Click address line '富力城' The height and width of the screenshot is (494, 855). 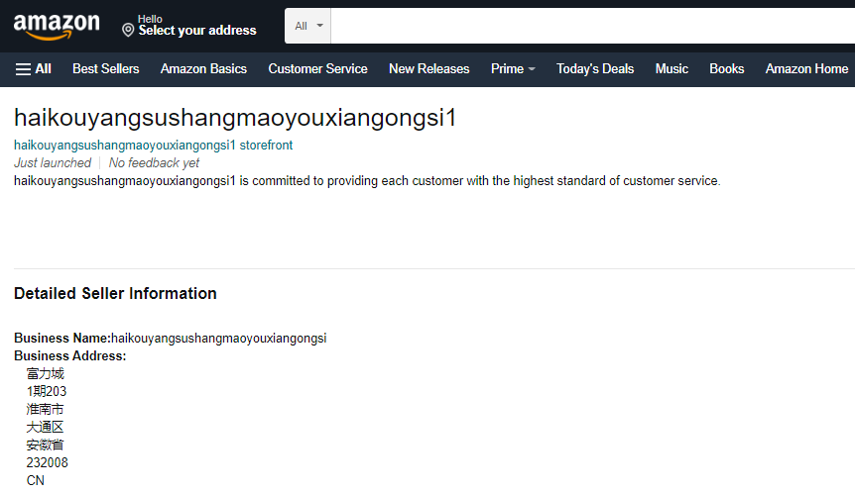(x=46, y=374)
